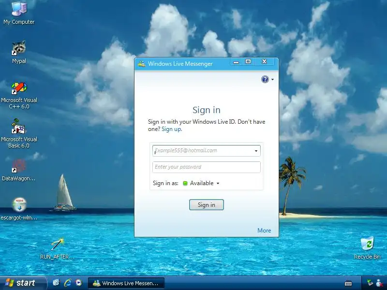Click the 'Sign in' heading text
The height and width of the screenshot is (290, 387).
point(207,110)
